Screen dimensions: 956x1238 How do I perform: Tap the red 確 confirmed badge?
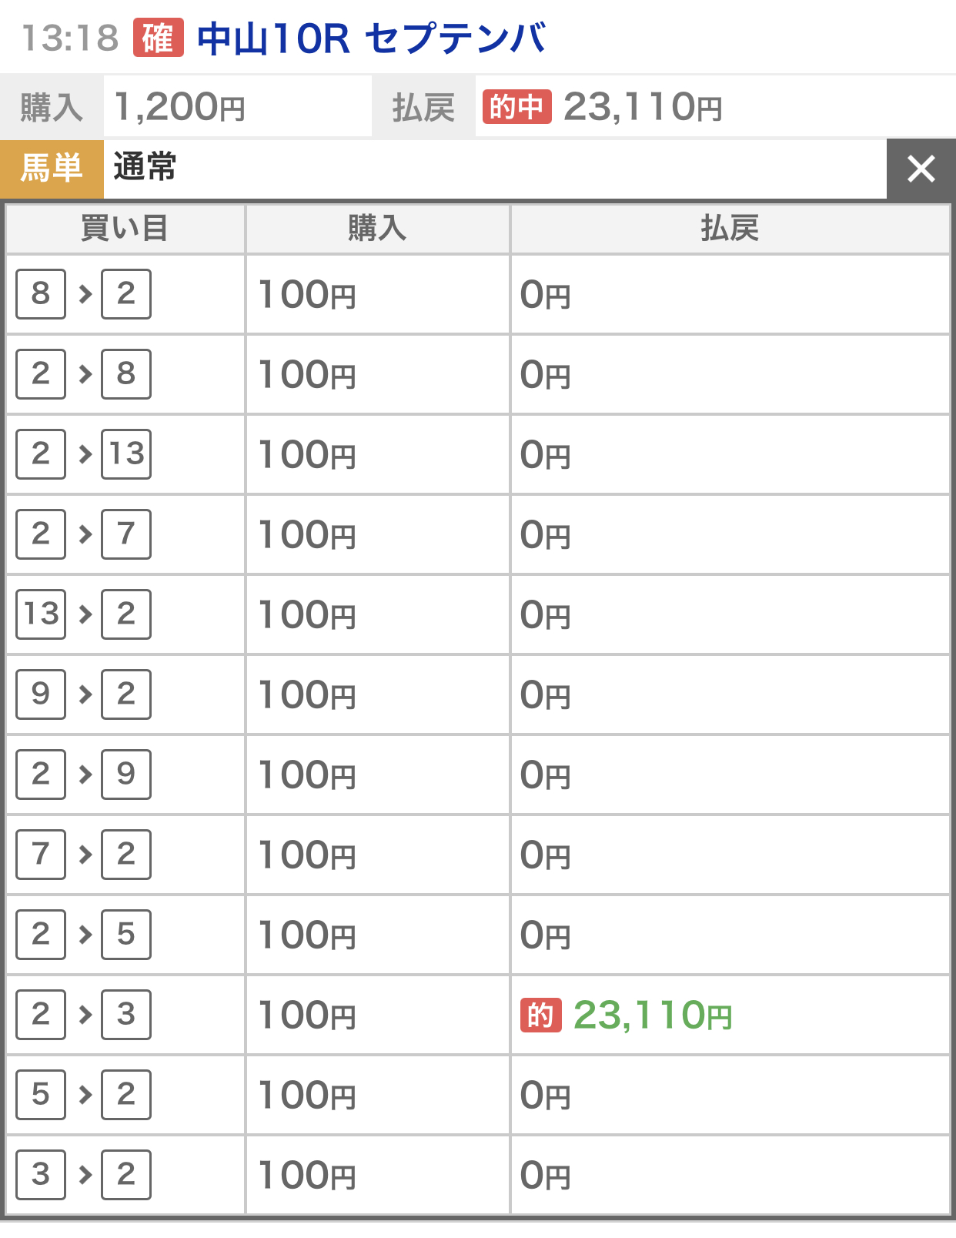click(158, 38)
